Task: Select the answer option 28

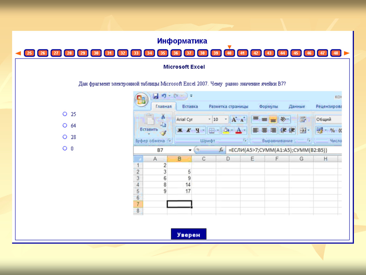Action: click(65, 137)
